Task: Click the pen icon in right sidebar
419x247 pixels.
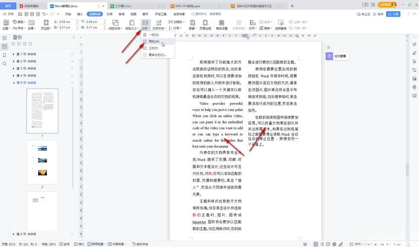Action: tap(415, 53)
